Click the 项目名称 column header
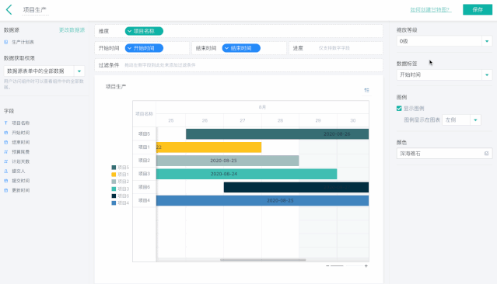The image size is (497, 284). point(144,113)
